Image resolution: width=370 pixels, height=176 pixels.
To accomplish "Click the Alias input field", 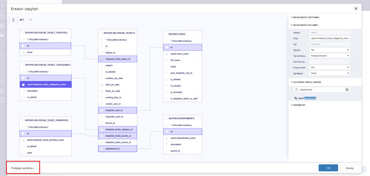I will coord(330,38).
